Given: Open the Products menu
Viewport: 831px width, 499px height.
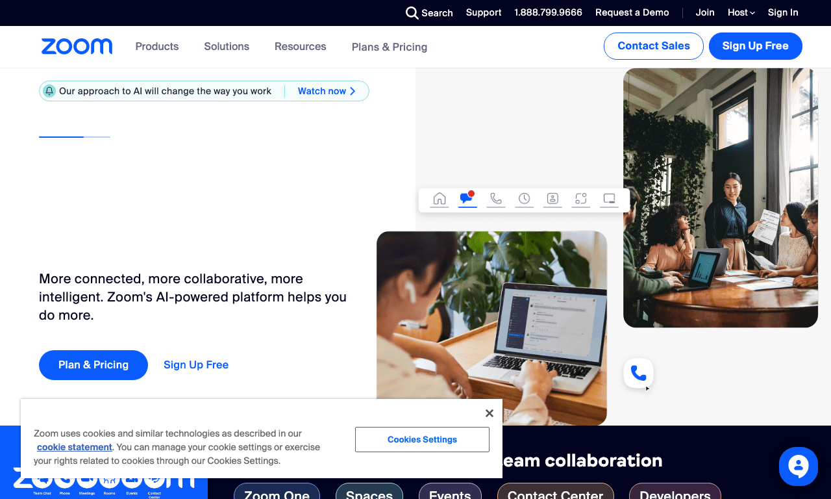Looking at the screenshot, I should coord(157,47).
